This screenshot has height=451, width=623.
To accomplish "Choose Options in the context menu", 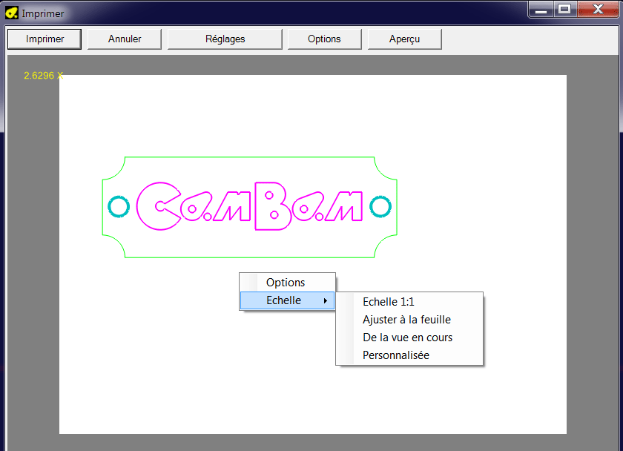I will 287,283.
